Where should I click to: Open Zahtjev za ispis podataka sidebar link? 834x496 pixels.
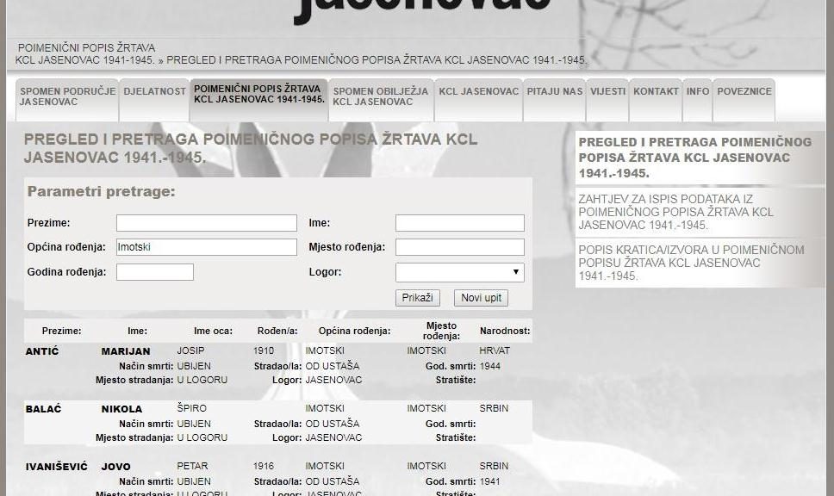tap(675, 212)
